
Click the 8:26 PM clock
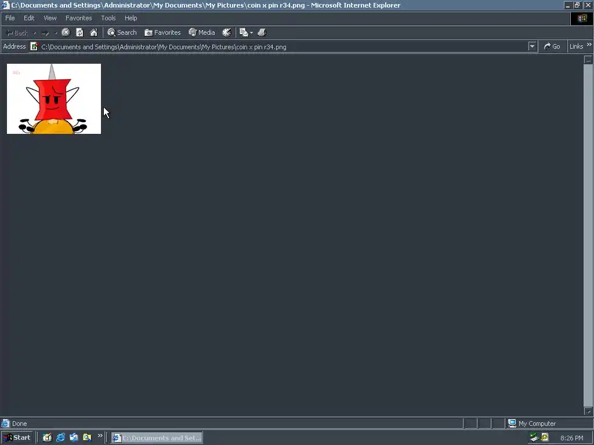571,438
